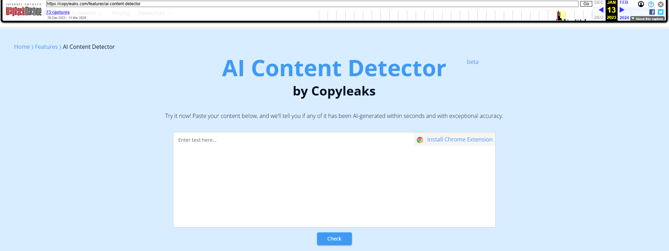Click the Chrome logo icon
Image resolution: width=669 pixels, height=251 pixels.
click(x=420, y=140)
